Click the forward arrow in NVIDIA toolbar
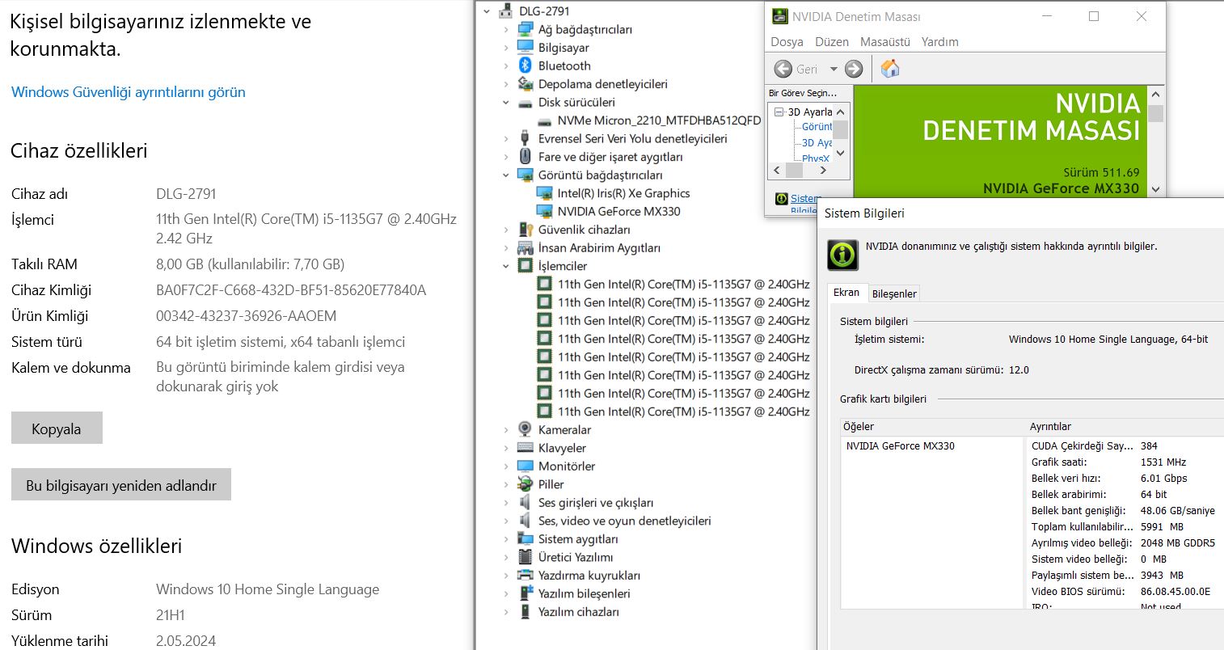 click(854, 69)
